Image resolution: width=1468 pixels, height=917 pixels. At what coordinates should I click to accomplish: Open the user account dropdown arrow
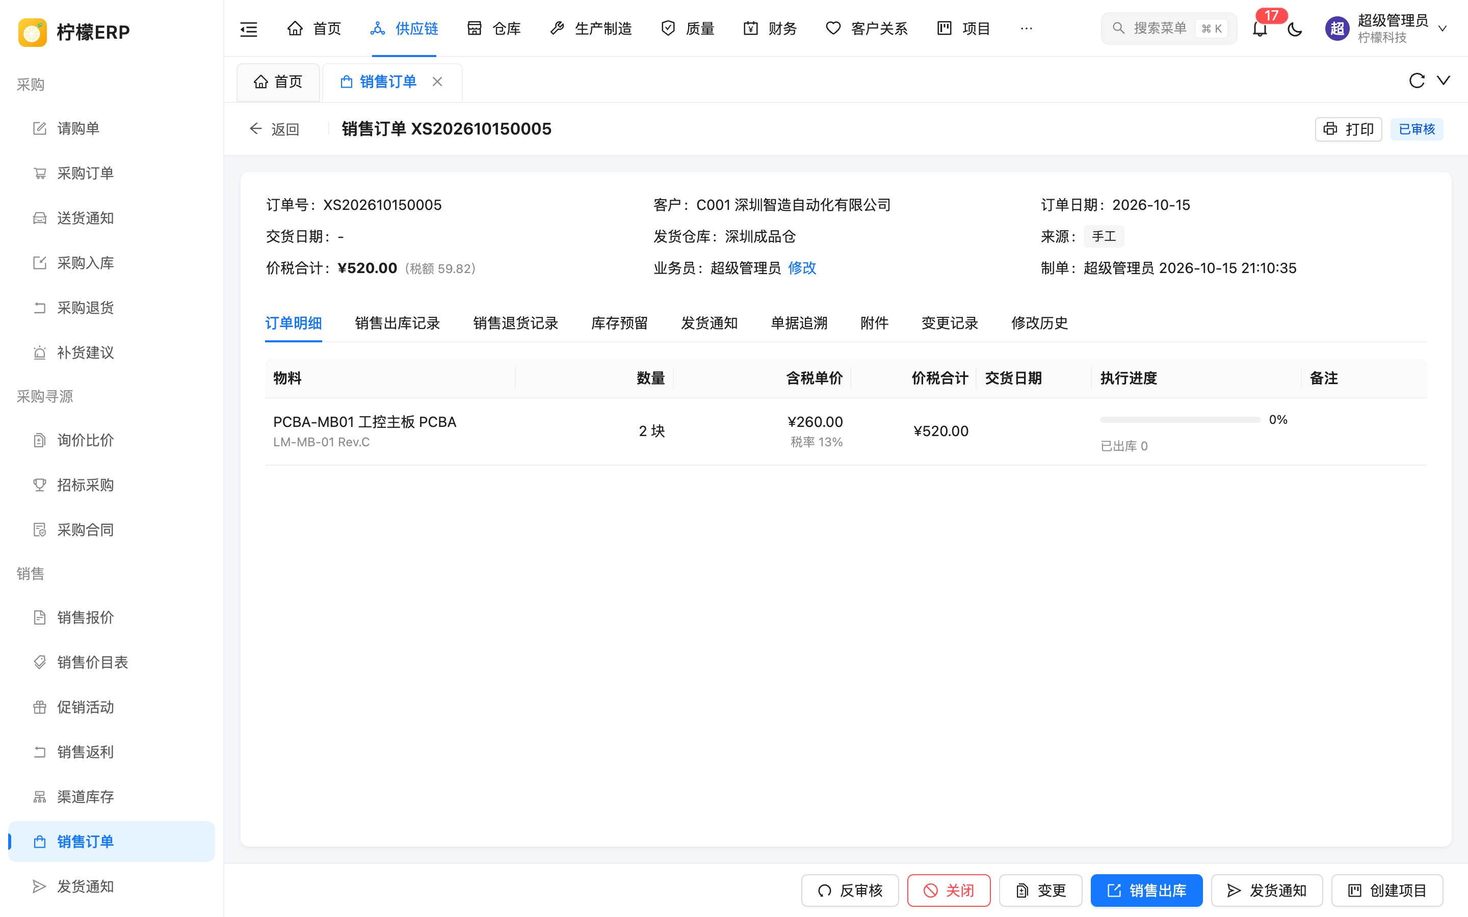1443,29
